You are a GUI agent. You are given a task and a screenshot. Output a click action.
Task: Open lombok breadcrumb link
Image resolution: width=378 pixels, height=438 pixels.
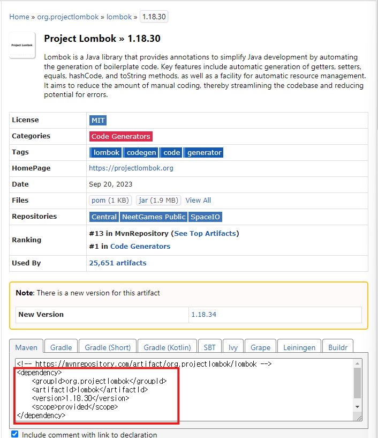point(119,17)
